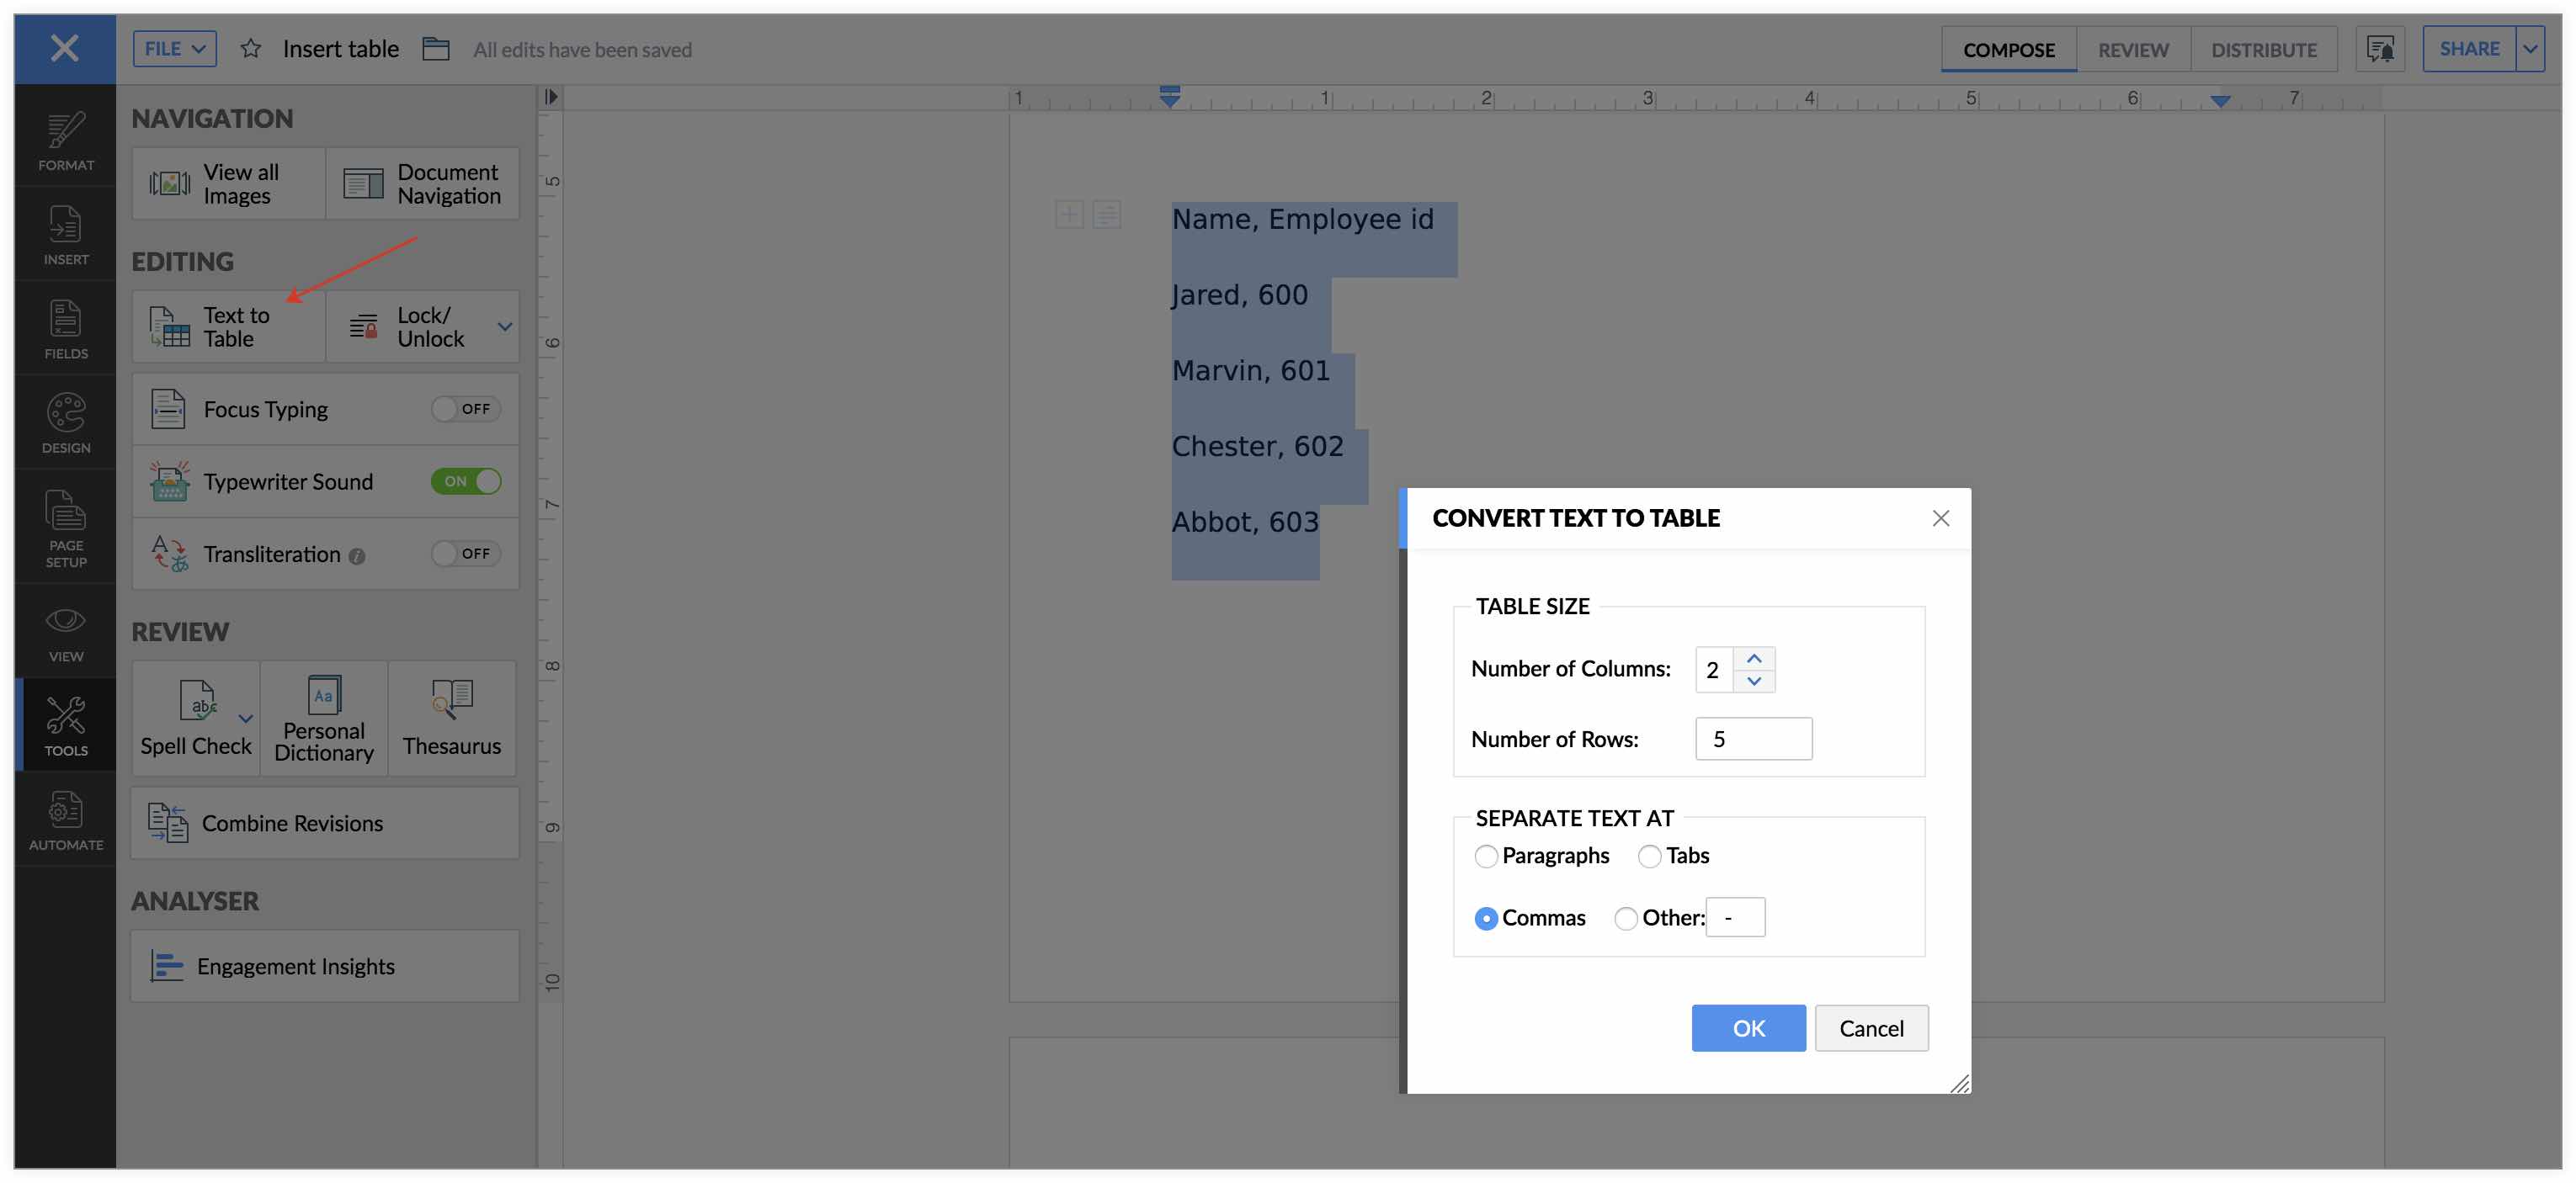Screen dimensions: 2576x1183
Task: Select the Paragraphs separator option
Action: pyautogui.click(x=1486, y=857)
